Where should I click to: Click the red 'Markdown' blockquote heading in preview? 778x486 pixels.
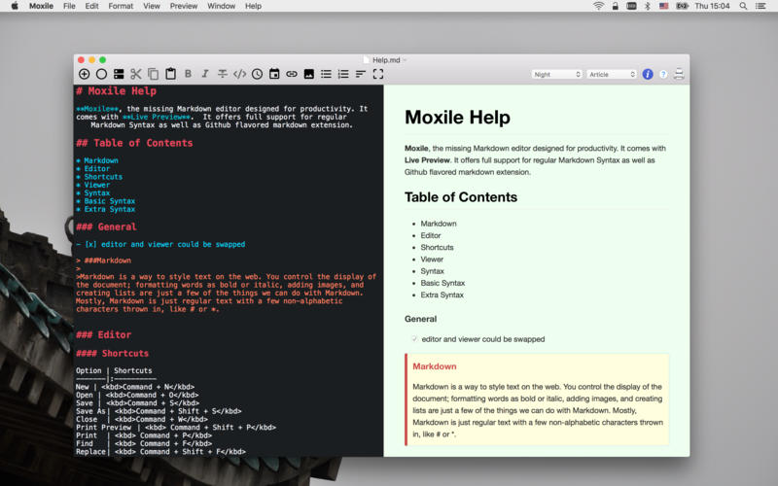(435, 366)
